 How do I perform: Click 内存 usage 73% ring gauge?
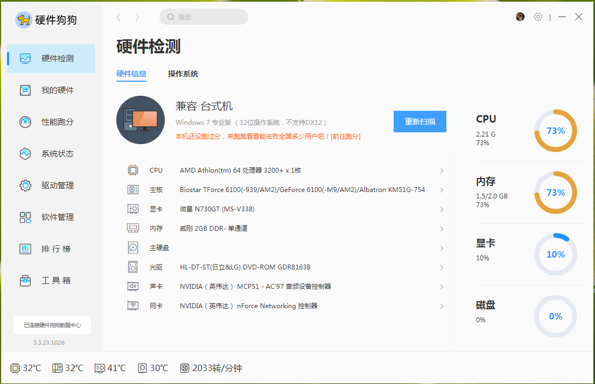pos(556,193)
